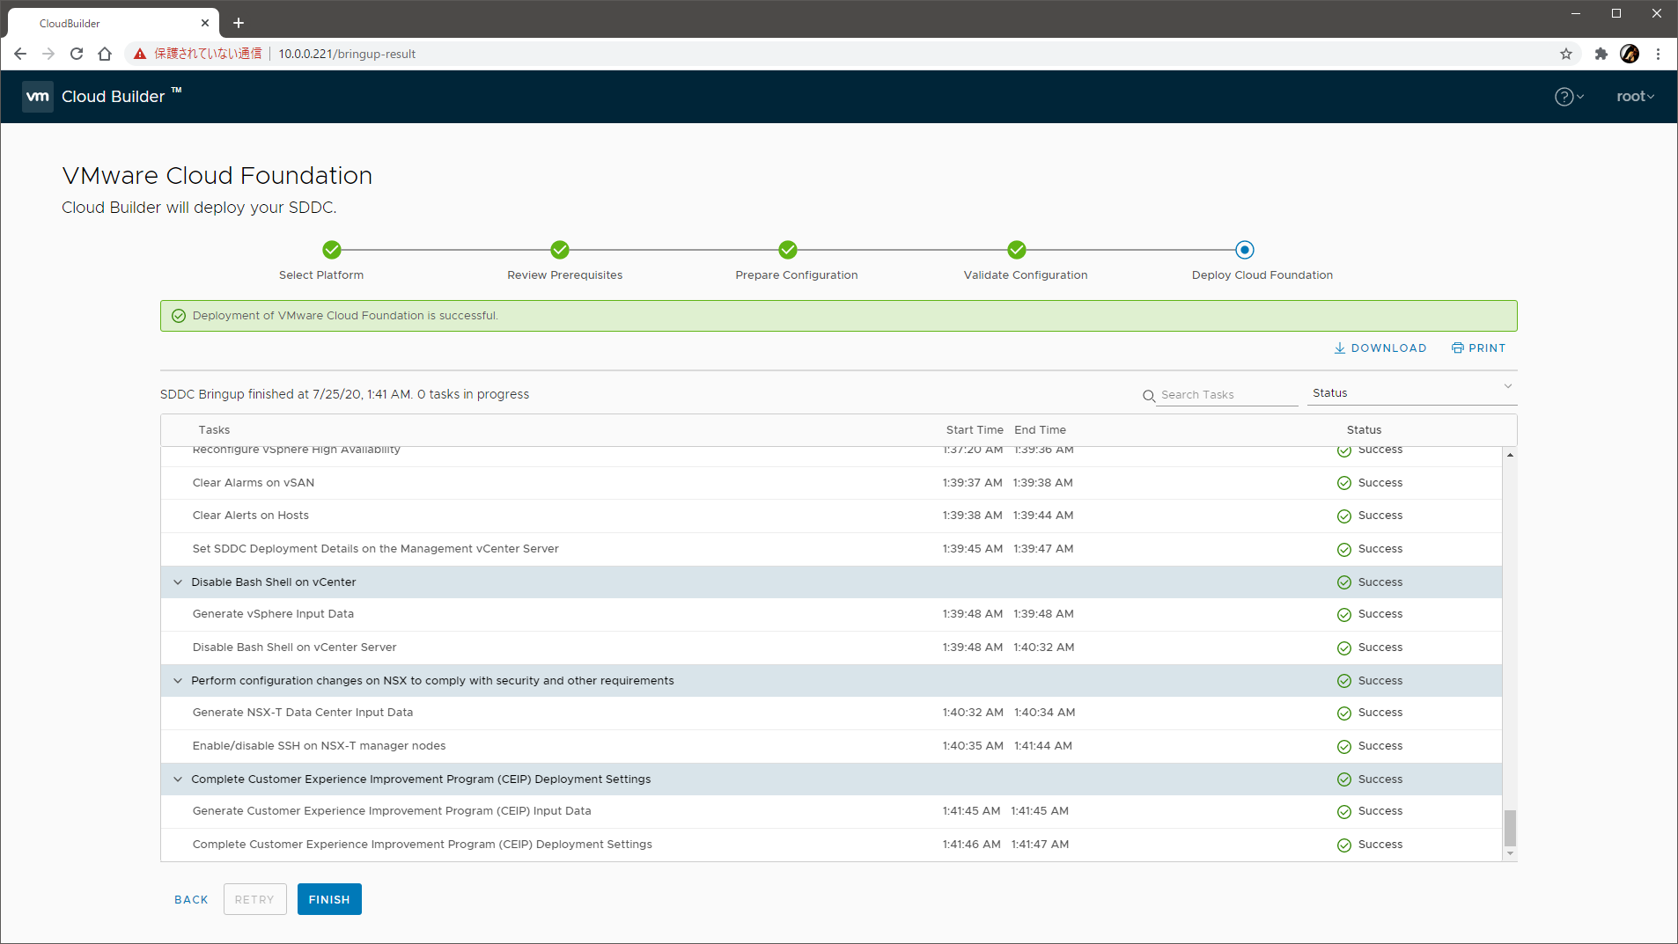
Task: Select the Deploy Cloud Foundation step indicator
Action: pos(1244,250)
